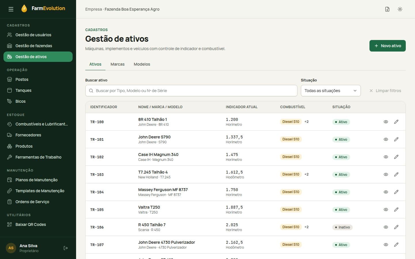Open Planos de Manutenção

coord(38,180)
